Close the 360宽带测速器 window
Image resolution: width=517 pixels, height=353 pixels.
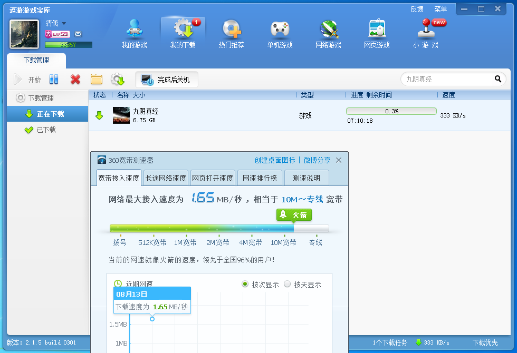[x=339, y=160]
